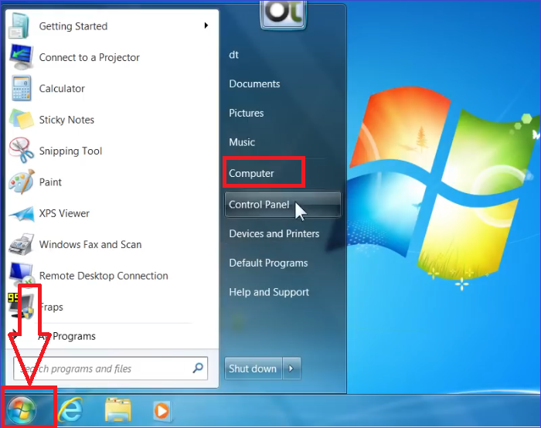Launch the Fraps icon
Viewport: 541px width, 428px height.
[x=21, y=306]
